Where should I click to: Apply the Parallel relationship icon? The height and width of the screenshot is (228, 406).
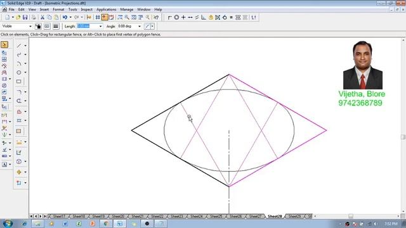click(197, 17)
